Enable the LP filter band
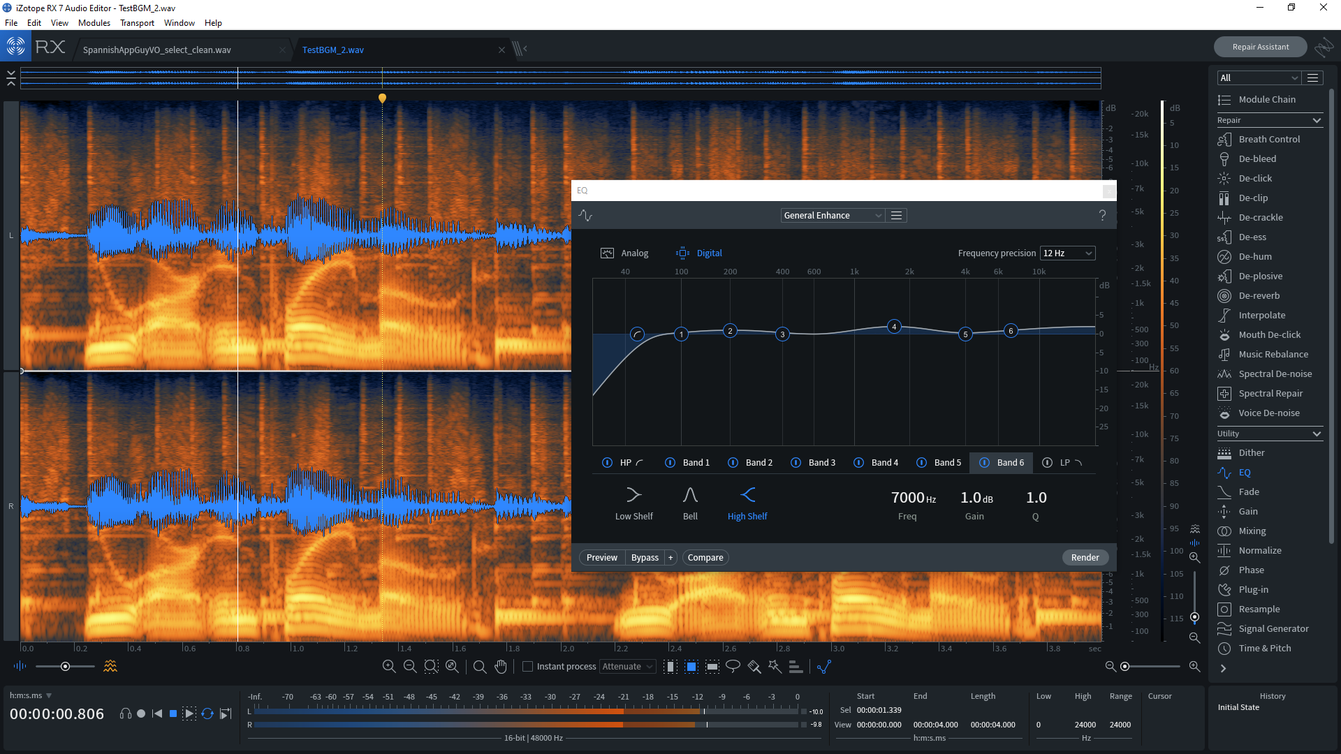 tap(1047, 462)
